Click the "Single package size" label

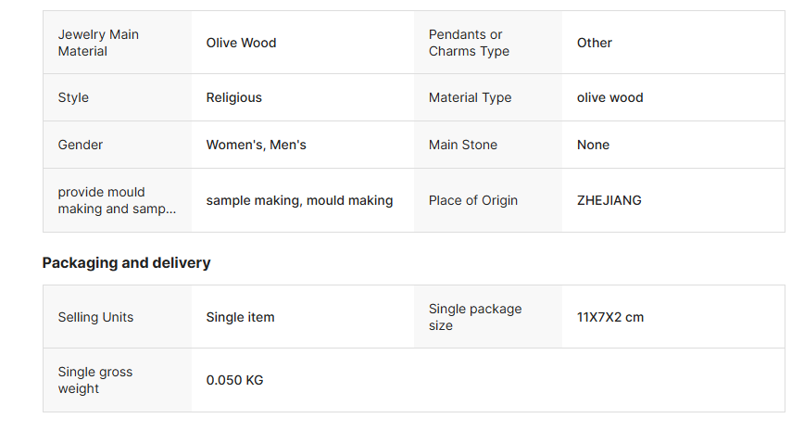pos(475,317)
